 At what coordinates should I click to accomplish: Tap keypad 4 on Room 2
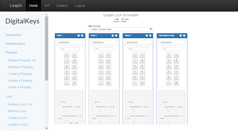pos(108,60)
